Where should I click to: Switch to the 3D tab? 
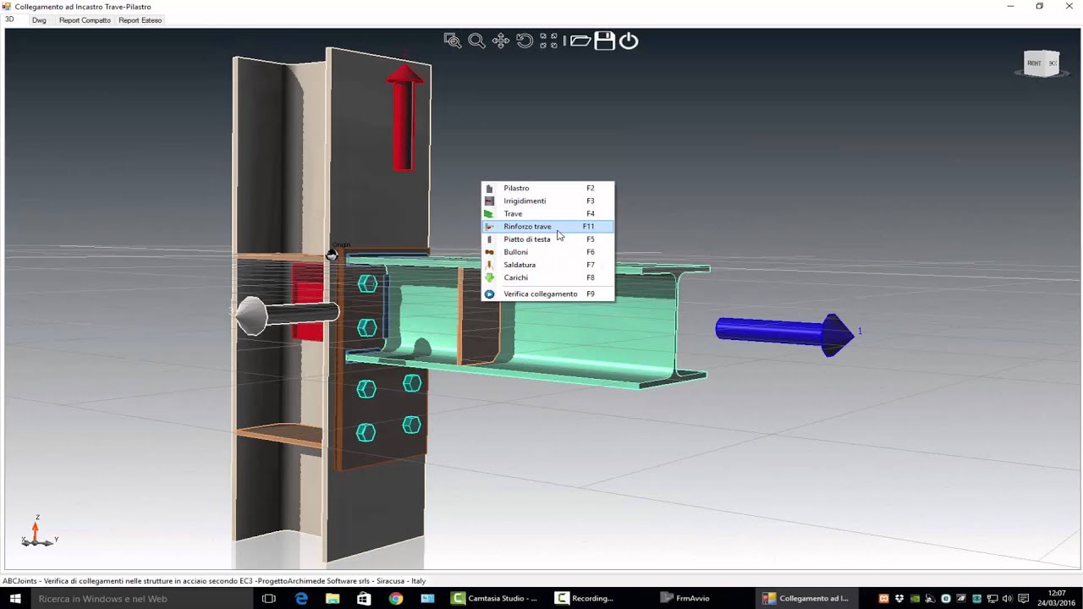[x=9, y=19]
